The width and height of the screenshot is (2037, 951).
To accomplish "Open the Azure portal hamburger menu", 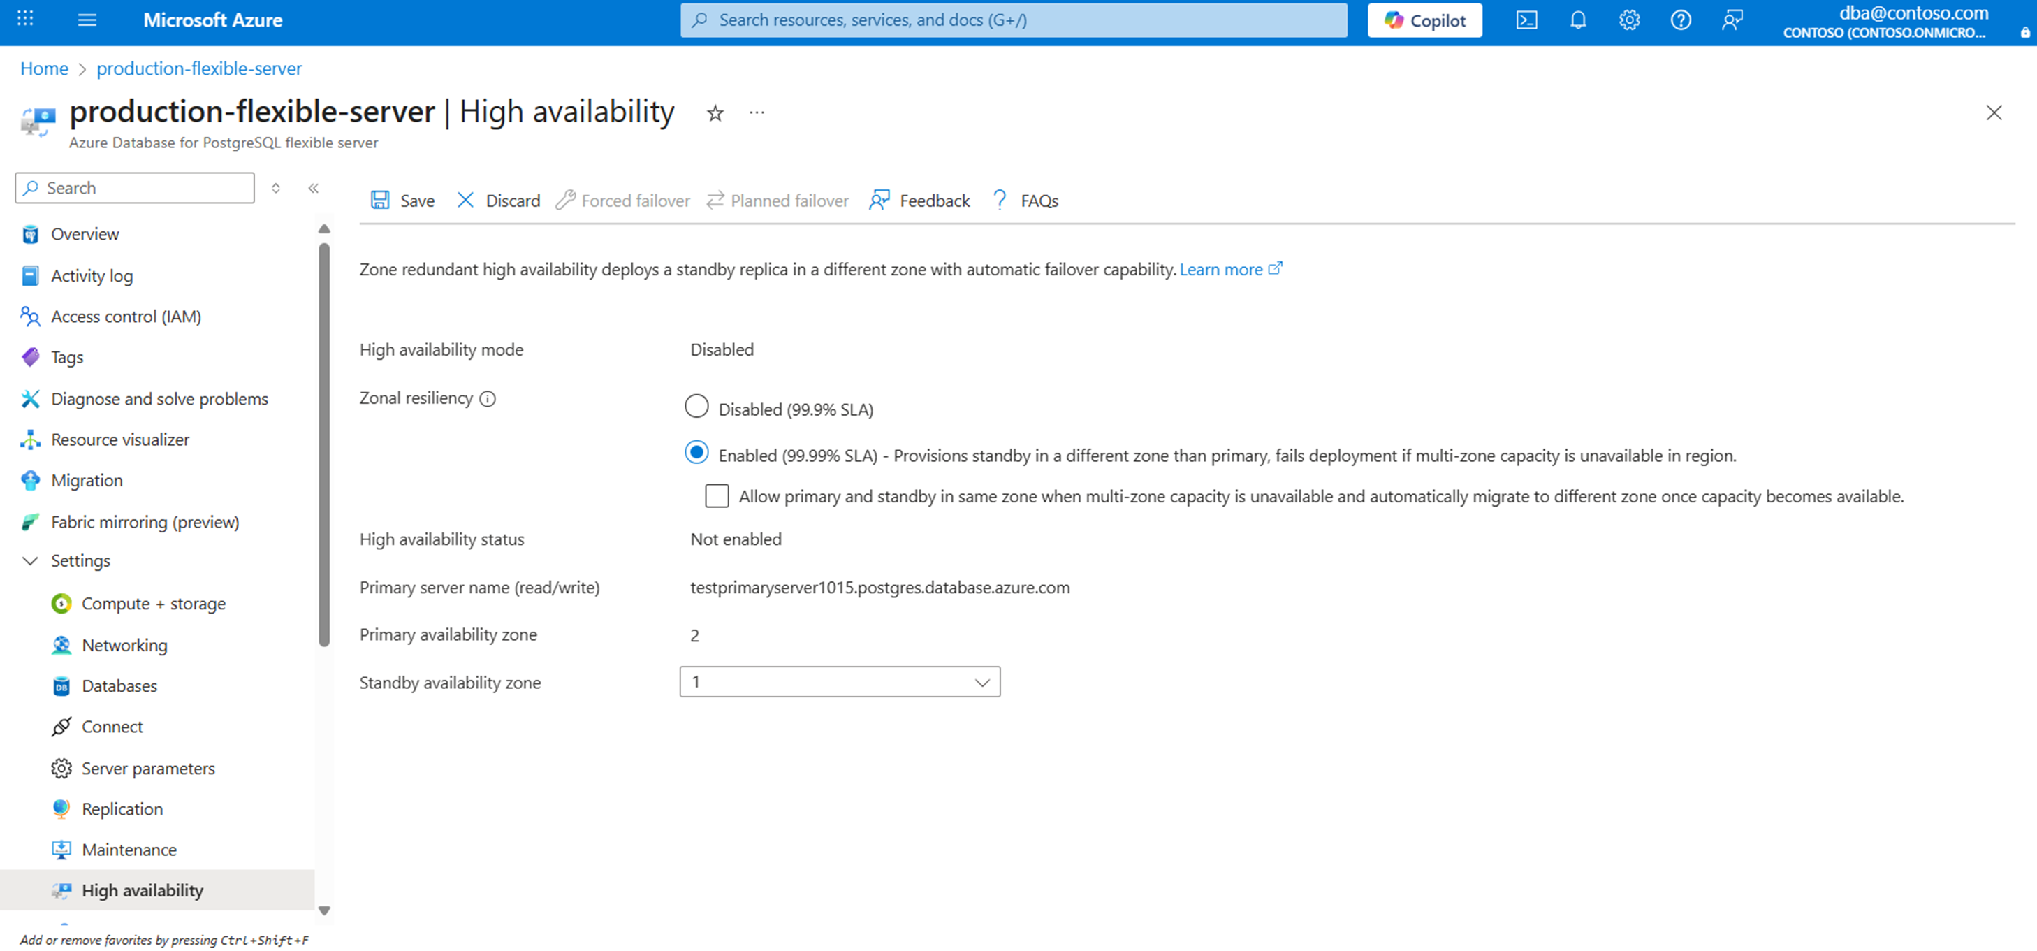I will pyautogui.click(x=87, y=20).
